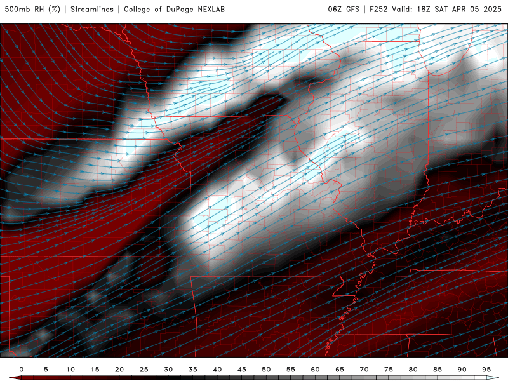The width and height of the screenshot is (508, 381).
Task: Click the "15" color scale label
Action: click(95, 370)
